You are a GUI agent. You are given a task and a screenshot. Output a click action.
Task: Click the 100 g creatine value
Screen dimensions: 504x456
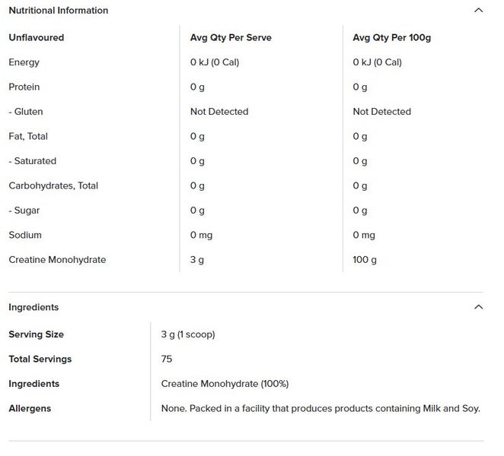[365, 260]
